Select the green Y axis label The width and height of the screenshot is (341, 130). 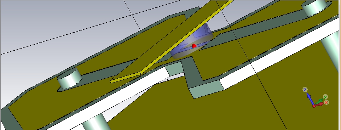click(x=325, y=97)
